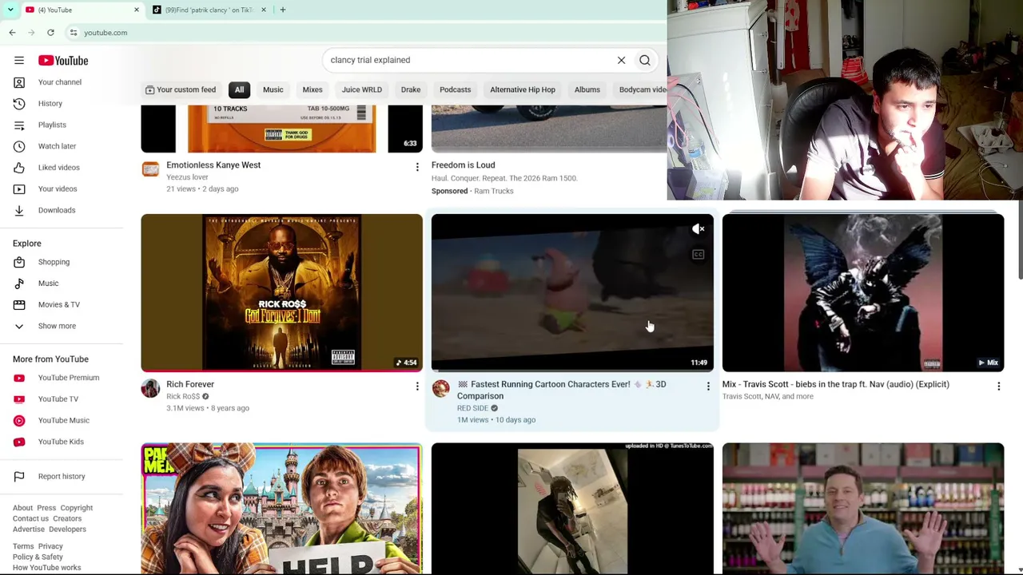Open the History icon in sidebar
Viewport: 1023px width, 575px height.
(19, 104)
